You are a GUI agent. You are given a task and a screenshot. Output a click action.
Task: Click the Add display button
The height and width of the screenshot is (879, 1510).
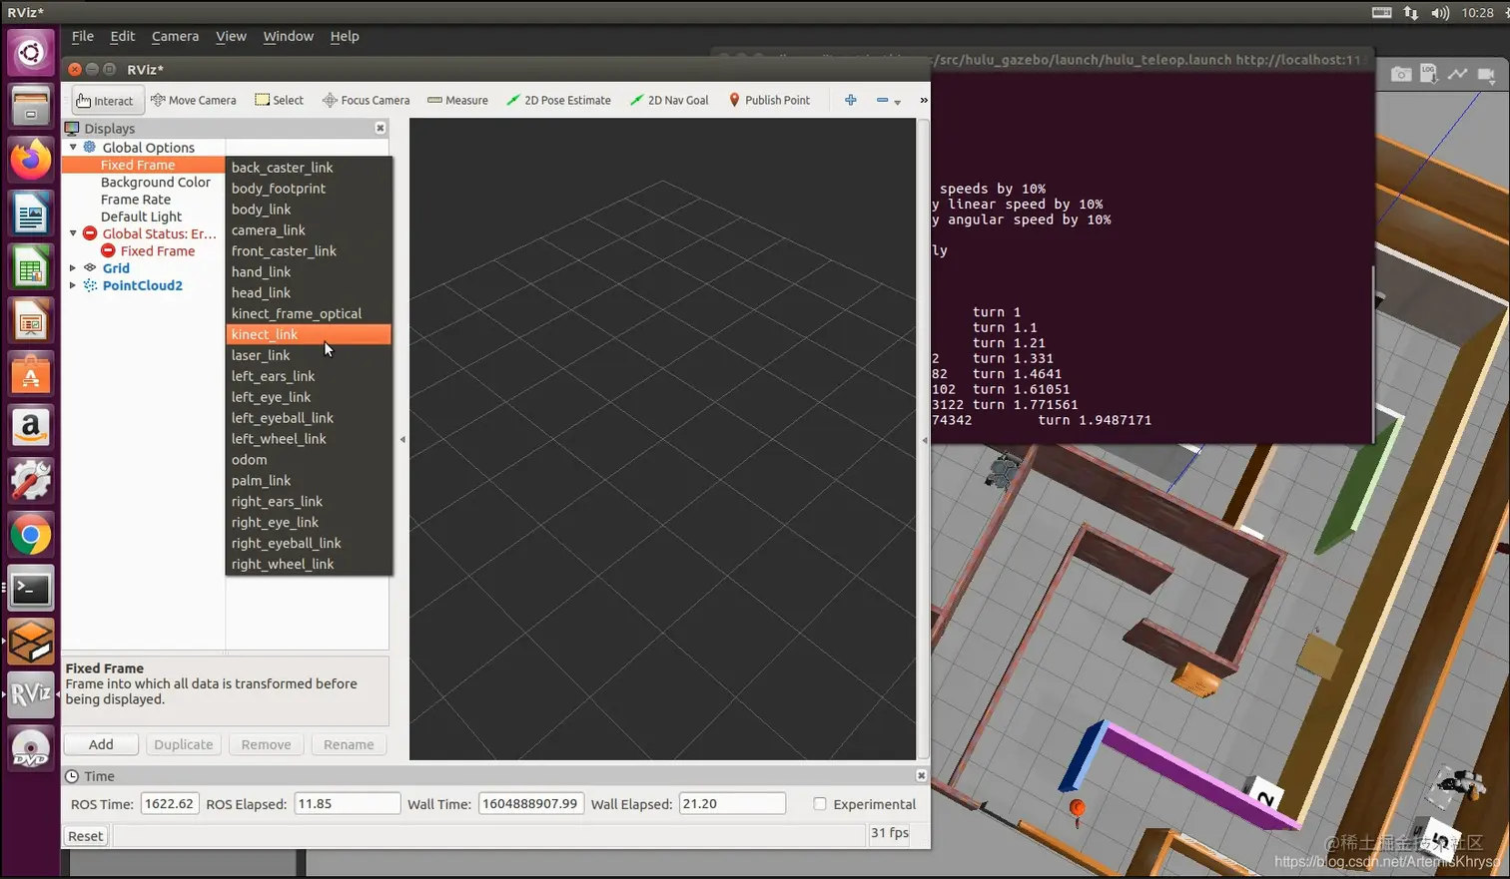pyautogui.click(x=101, y=745)
